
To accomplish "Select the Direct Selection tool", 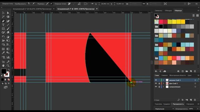I will [8, 13].
